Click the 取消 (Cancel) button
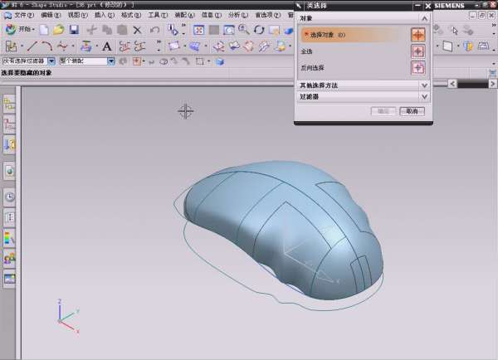The width and height of the screenshot is (498, 360). point(412,111)
